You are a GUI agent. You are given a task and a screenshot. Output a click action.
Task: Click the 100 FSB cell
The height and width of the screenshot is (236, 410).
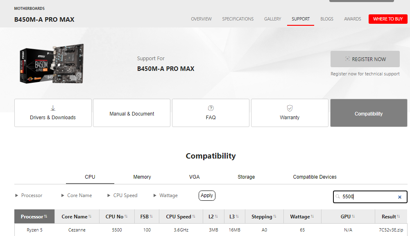point(147,230)
